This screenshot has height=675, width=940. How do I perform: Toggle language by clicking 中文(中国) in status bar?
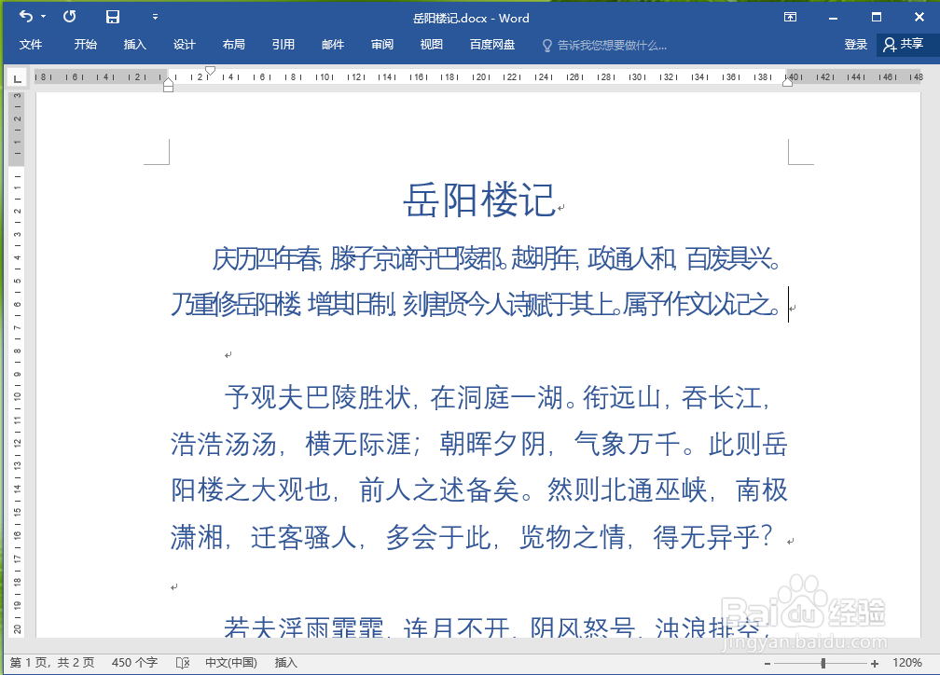[x=229, y=662]
